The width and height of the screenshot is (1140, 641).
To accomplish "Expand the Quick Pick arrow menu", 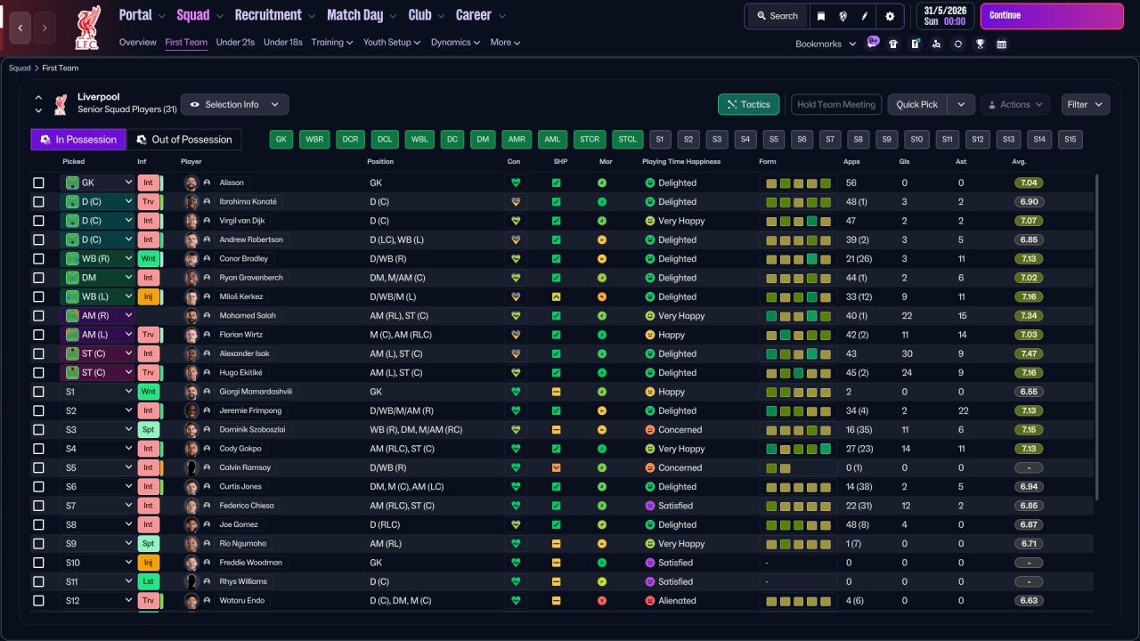I will pos(961,105).
